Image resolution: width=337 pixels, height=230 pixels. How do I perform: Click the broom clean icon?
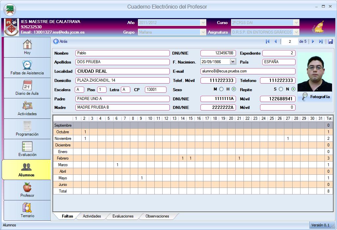tap(318, 27)
